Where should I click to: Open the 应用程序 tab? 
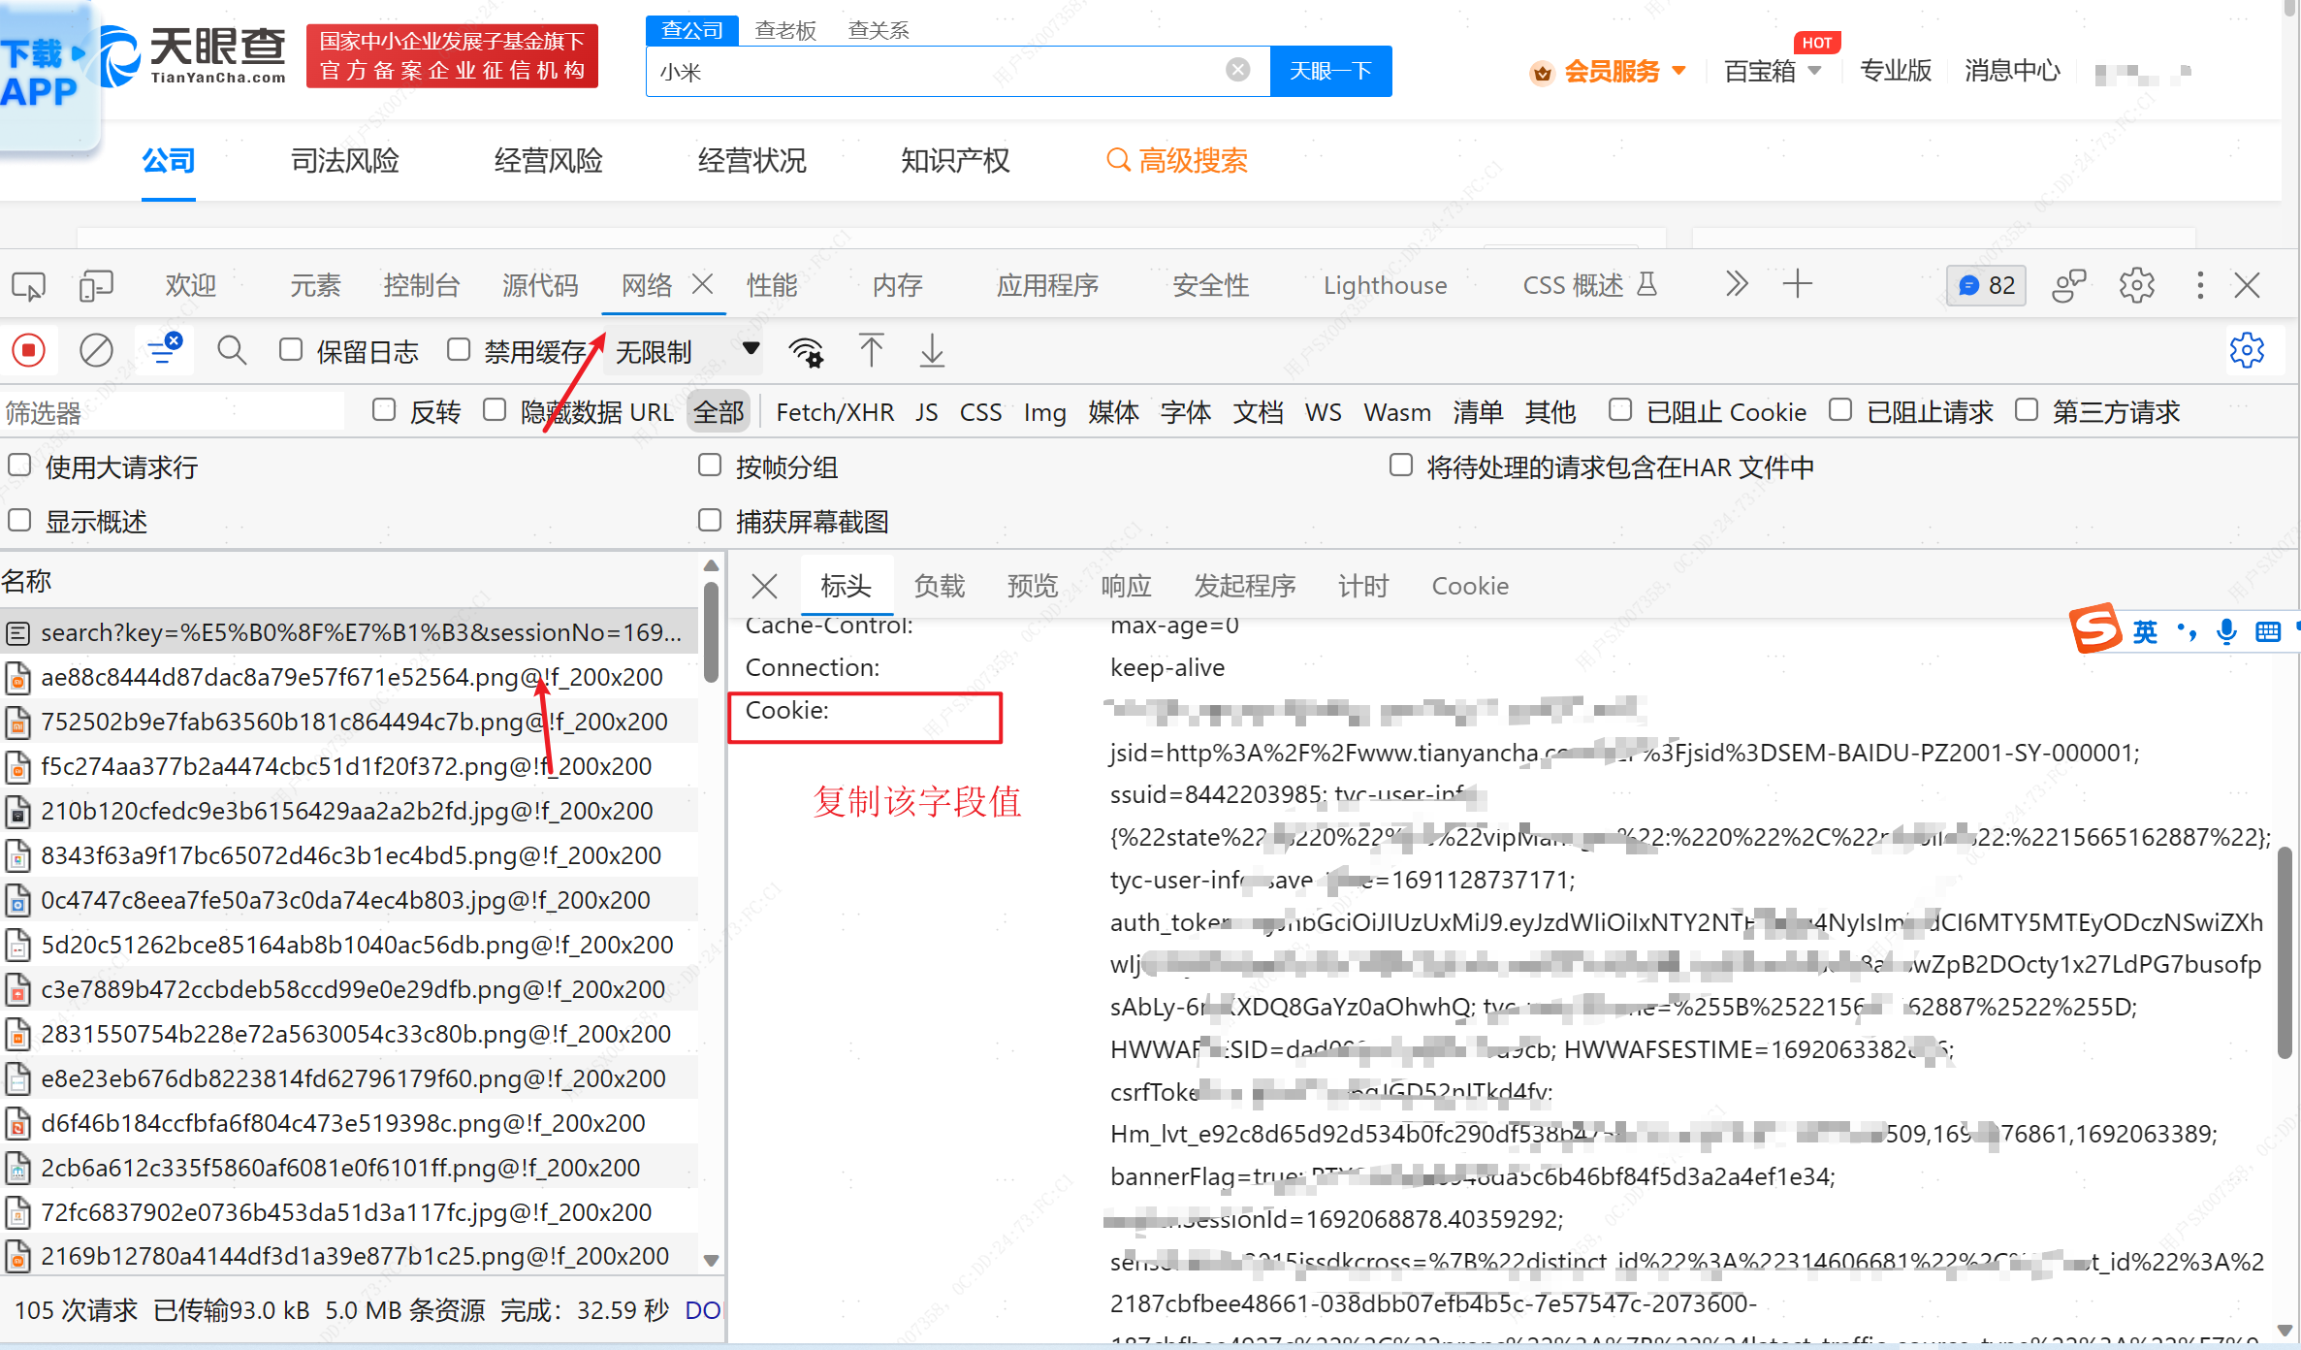pyautogui.click(x=1047, y=285)
